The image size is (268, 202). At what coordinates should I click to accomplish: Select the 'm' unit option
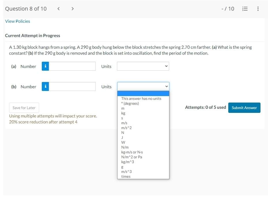143,109
